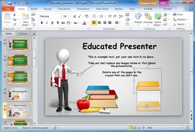Screen dimensions: 195x132
Task: Switch to the Design tab
Action: tap(48, 9)
